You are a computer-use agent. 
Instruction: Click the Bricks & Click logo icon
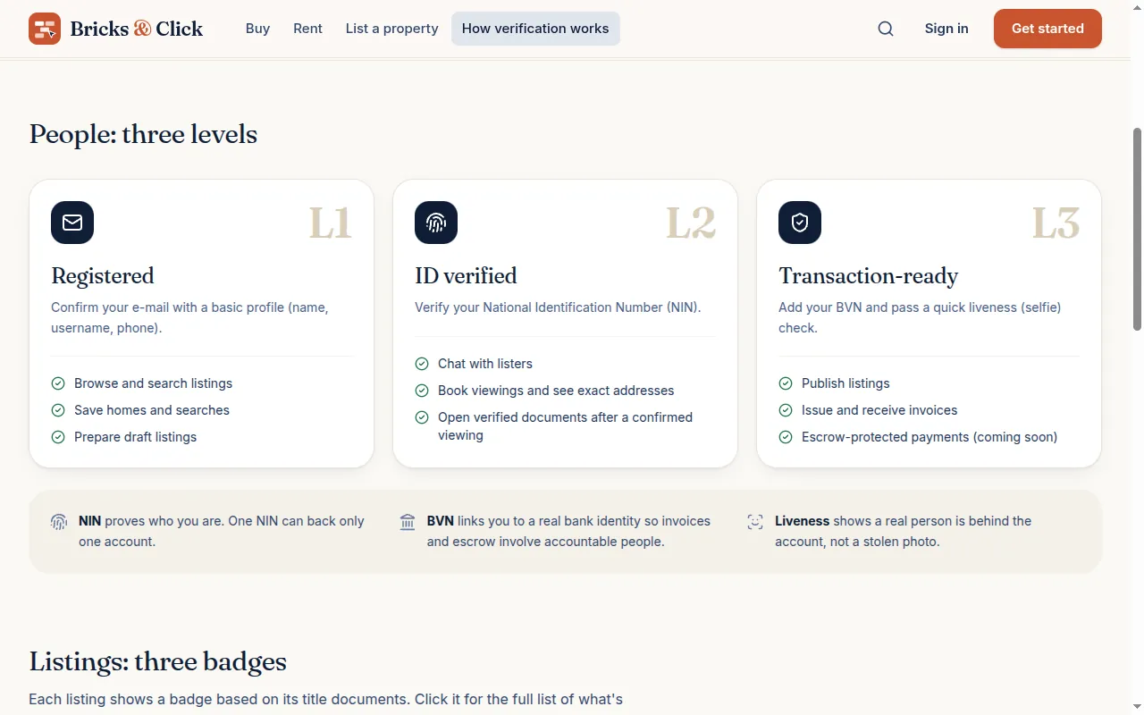point(45,29)
